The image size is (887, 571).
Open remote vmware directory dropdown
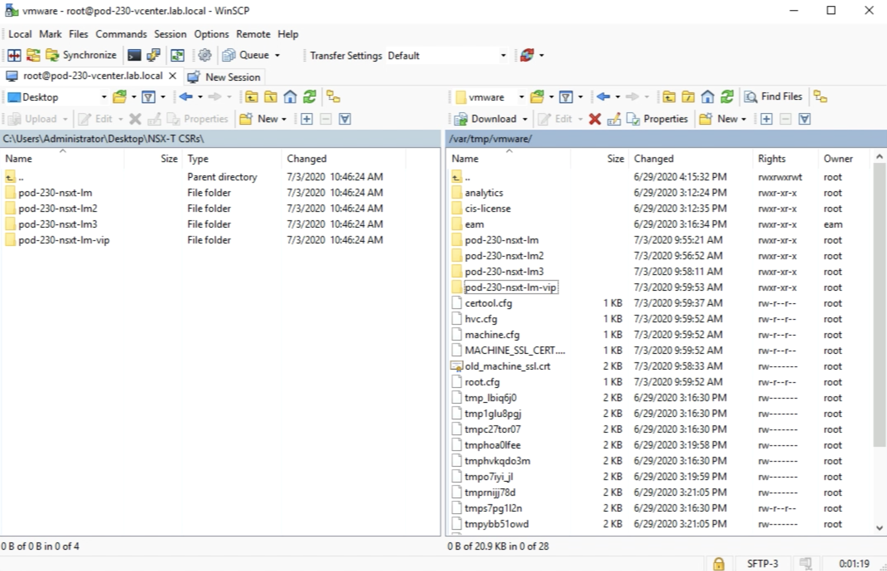pyautogui.click(x=521, y=97)
